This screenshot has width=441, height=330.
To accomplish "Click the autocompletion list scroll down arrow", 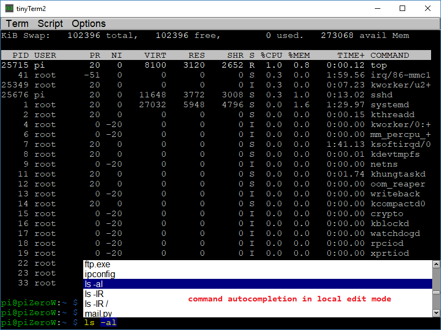I will click(436, 313).
